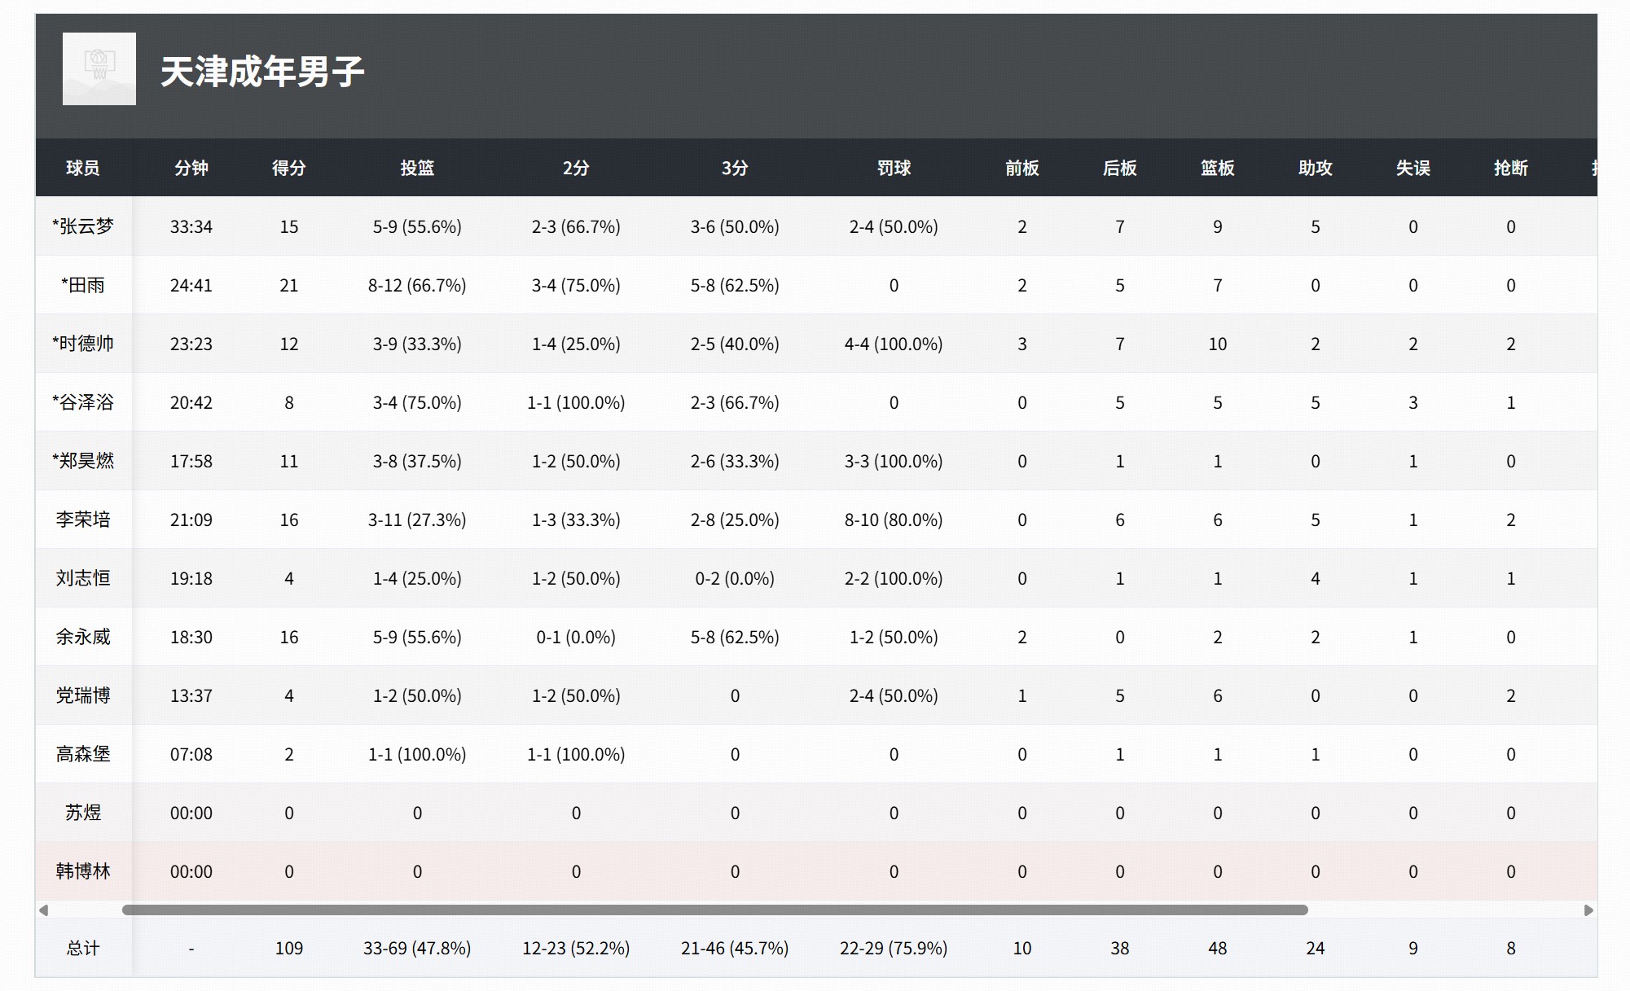The height and width of the screenshot is (991, 1630).
Task: Click the 抢断 column header
Action: click(1510, 168)
